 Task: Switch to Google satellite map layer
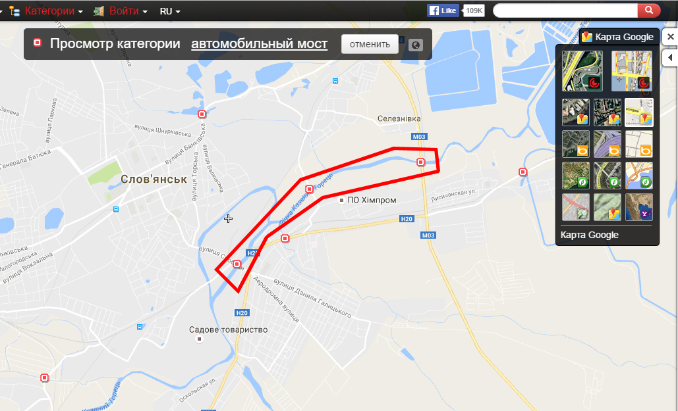click(575, 112)
